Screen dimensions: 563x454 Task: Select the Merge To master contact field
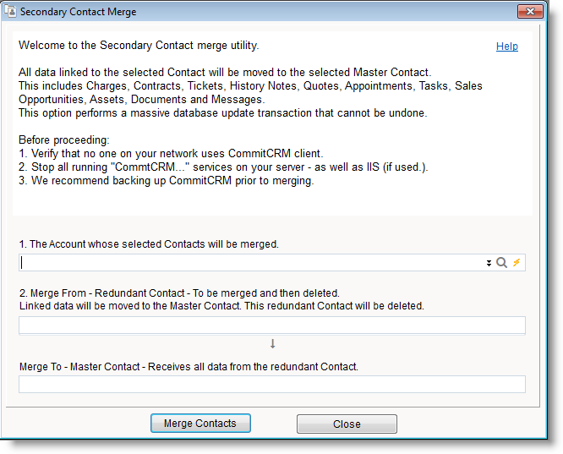click(272, 385)
